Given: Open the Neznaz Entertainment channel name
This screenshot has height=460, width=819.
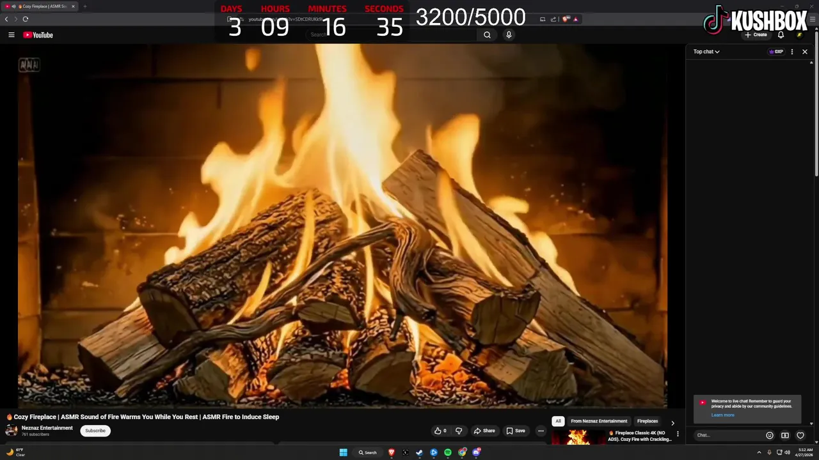Looking at the screenshot, I should click(47, 428).
